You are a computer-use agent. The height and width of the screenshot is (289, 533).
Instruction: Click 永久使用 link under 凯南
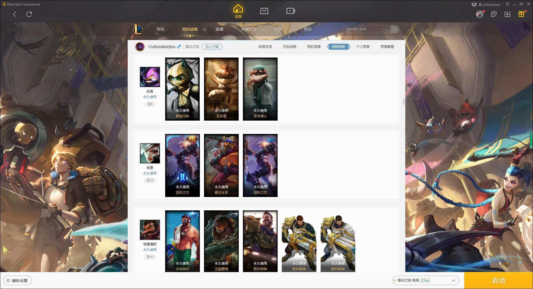tap(150, 97)
